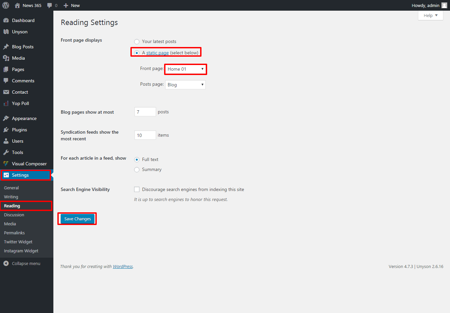Click the home icon beside News 365

[x=17, y=5]
